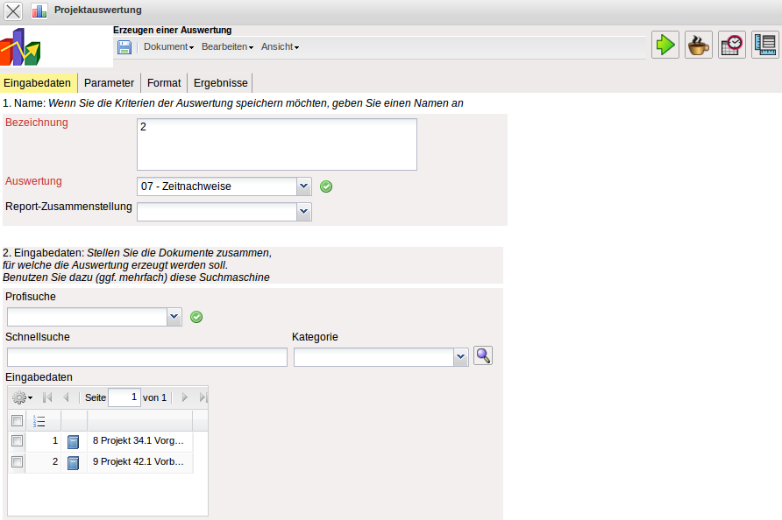782x520 pixels.
Task: Click book icon of Projekt 34.1 row
Action: click(74, 441)
